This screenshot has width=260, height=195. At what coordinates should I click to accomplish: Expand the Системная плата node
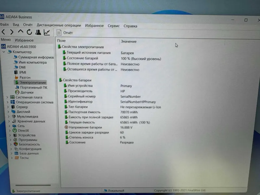7,97
